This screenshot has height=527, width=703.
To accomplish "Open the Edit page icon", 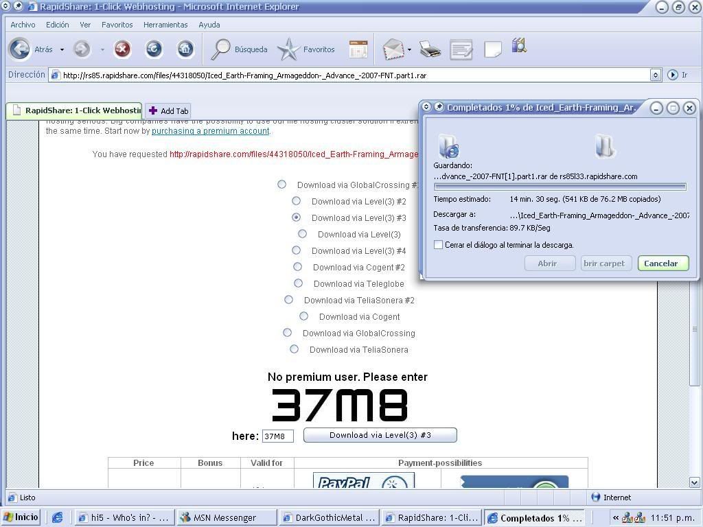I will (461, 49).
